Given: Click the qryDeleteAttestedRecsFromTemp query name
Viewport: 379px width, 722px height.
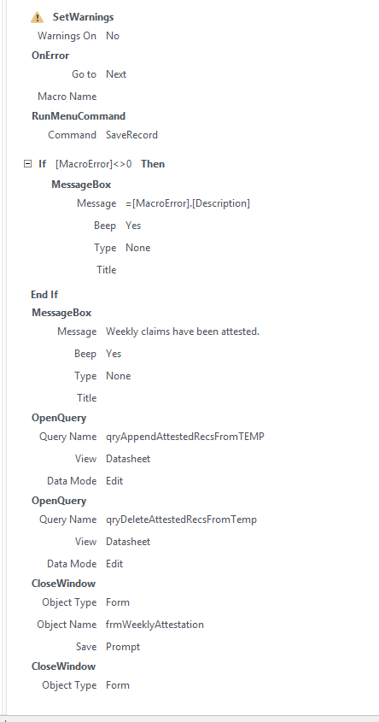Looking at the screenshot, I should coord(181,519).
